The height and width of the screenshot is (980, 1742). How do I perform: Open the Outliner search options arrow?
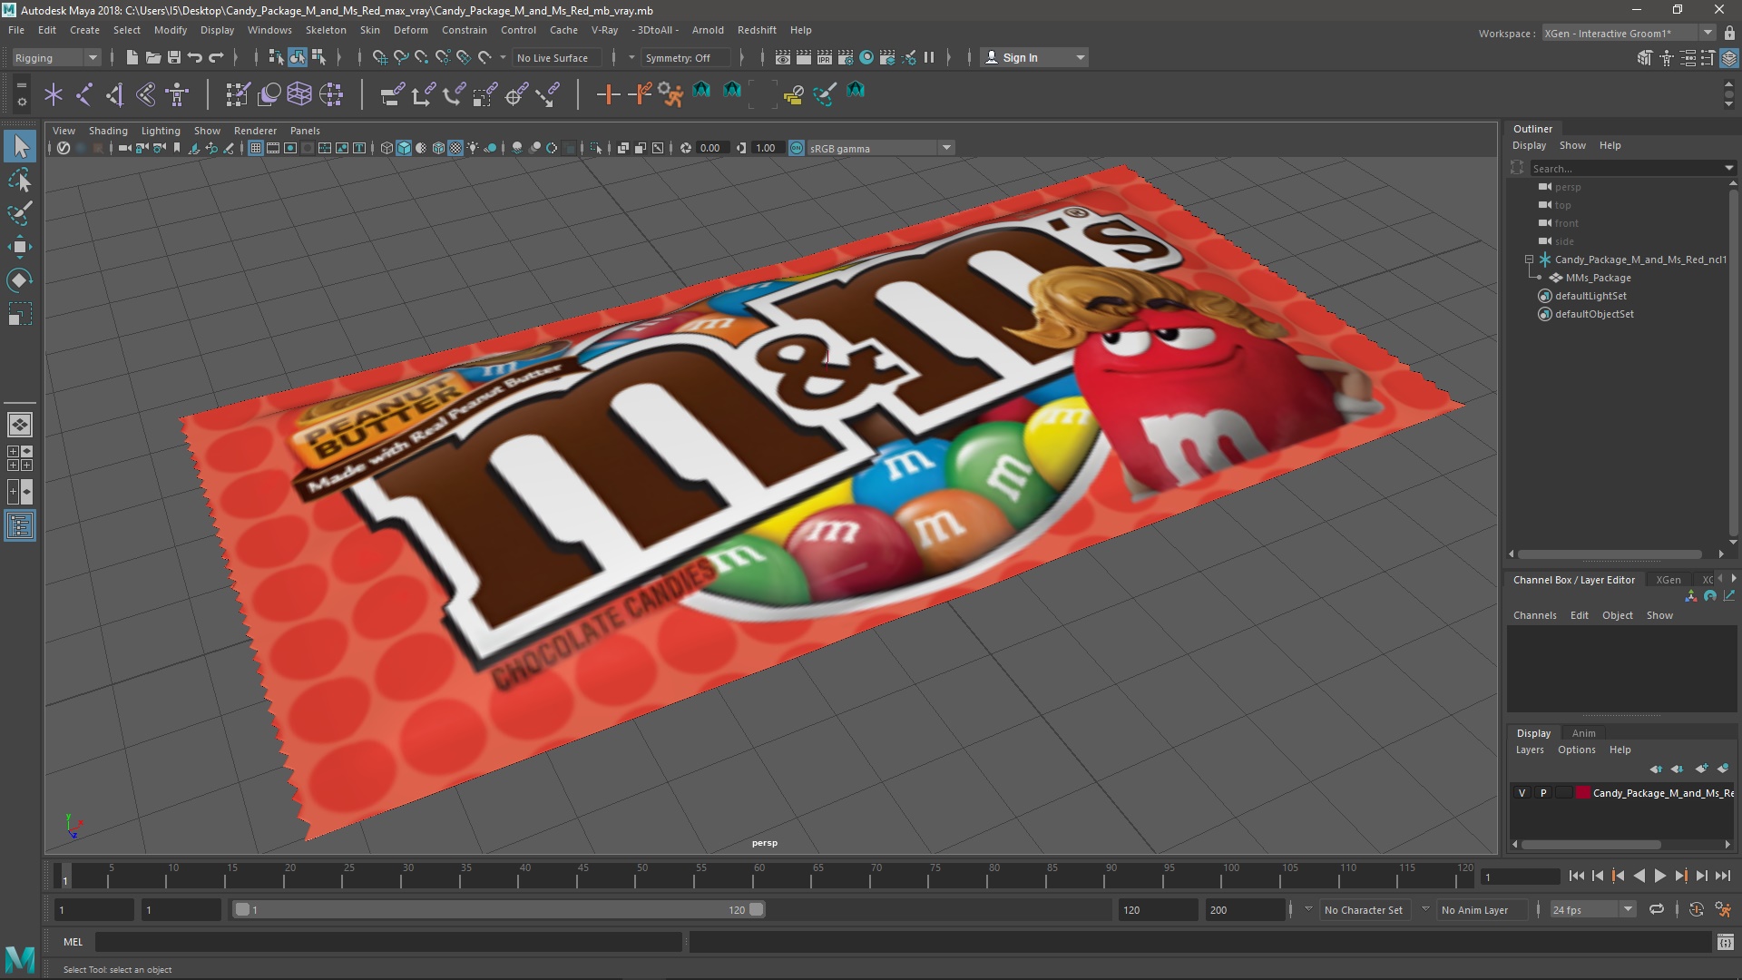coord(1728,168)
